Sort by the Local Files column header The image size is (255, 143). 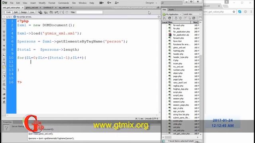(x=176, y=22)
